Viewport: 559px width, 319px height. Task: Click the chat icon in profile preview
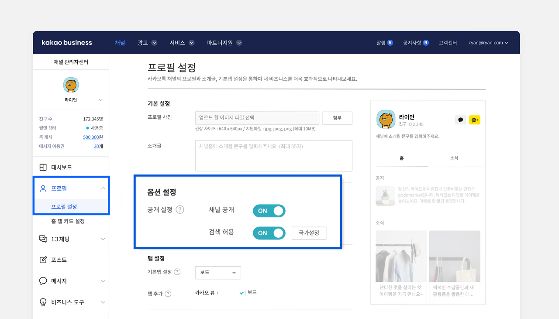460,120
